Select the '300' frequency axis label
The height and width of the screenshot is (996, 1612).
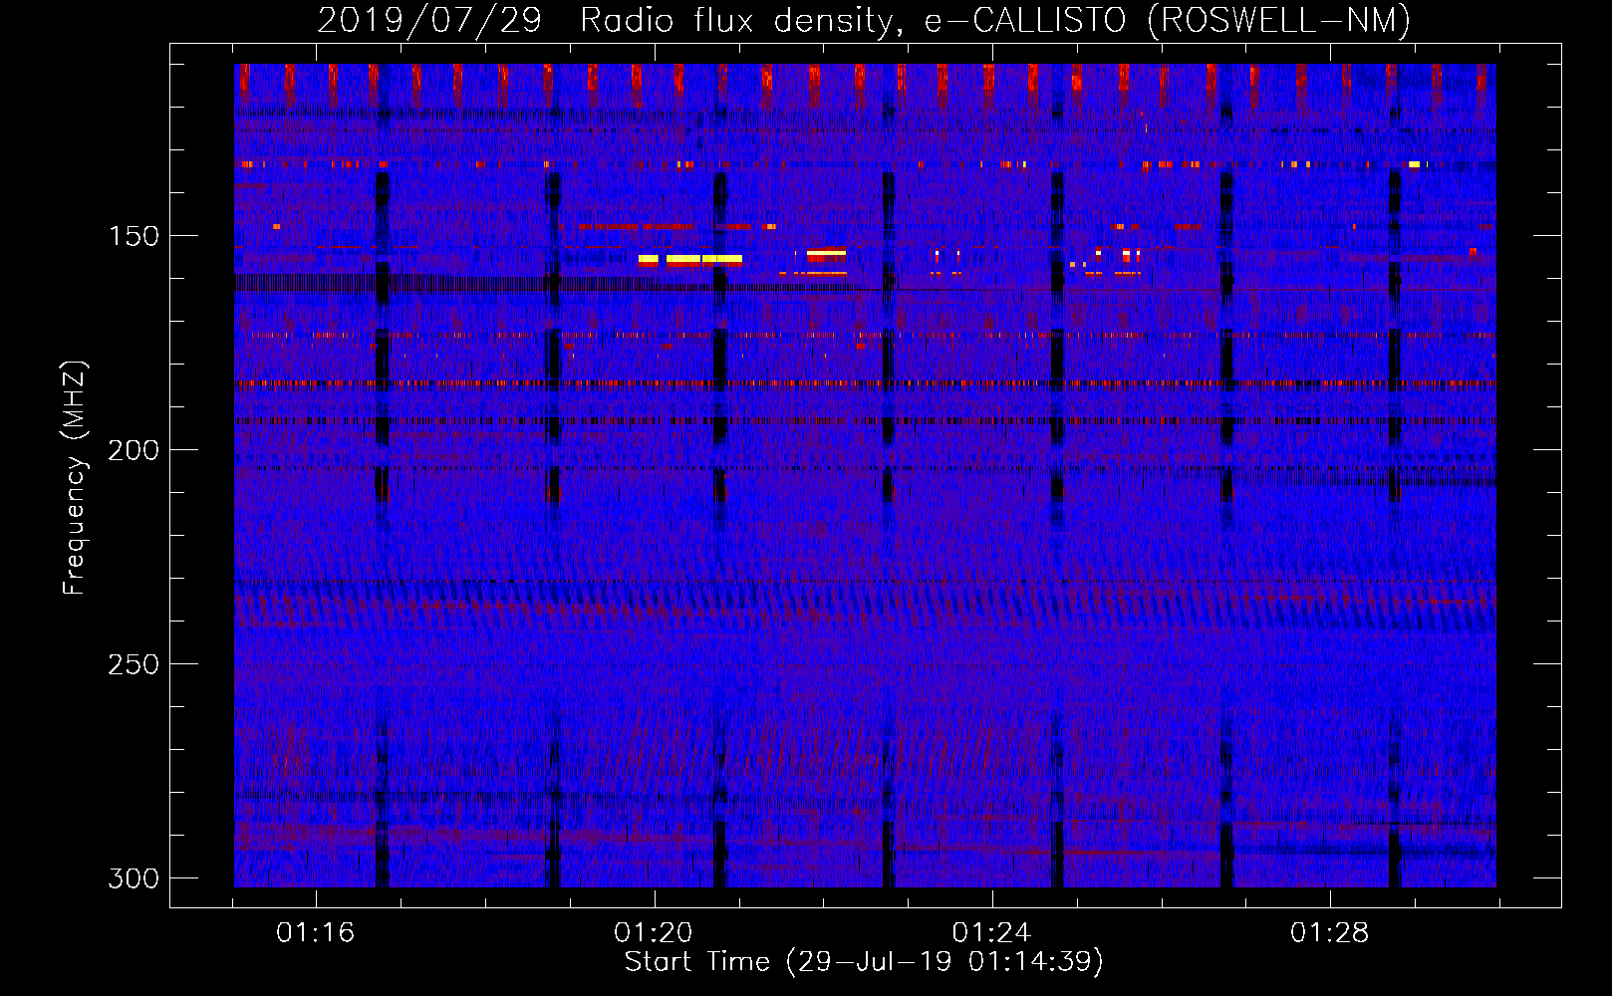tap(134, 878)
